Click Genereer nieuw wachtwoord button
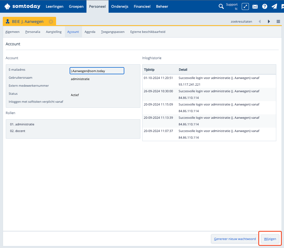The image size is (284, 248). (235, 239)
